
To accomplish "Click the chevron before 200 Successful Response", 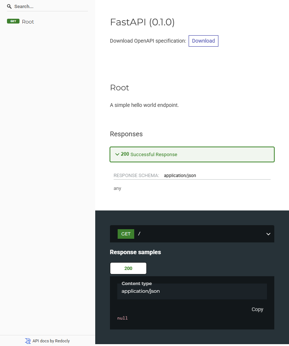I will (x=117, y=154).
